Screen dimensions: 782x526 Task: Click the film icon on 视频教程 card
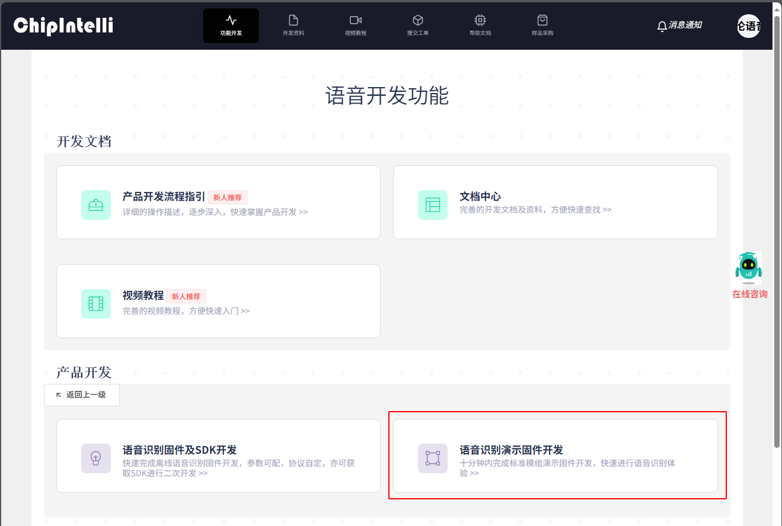point(96,304)
